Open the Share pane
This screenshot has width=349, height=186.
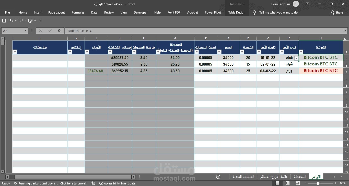pyautogui.click(x=337, y=12)
